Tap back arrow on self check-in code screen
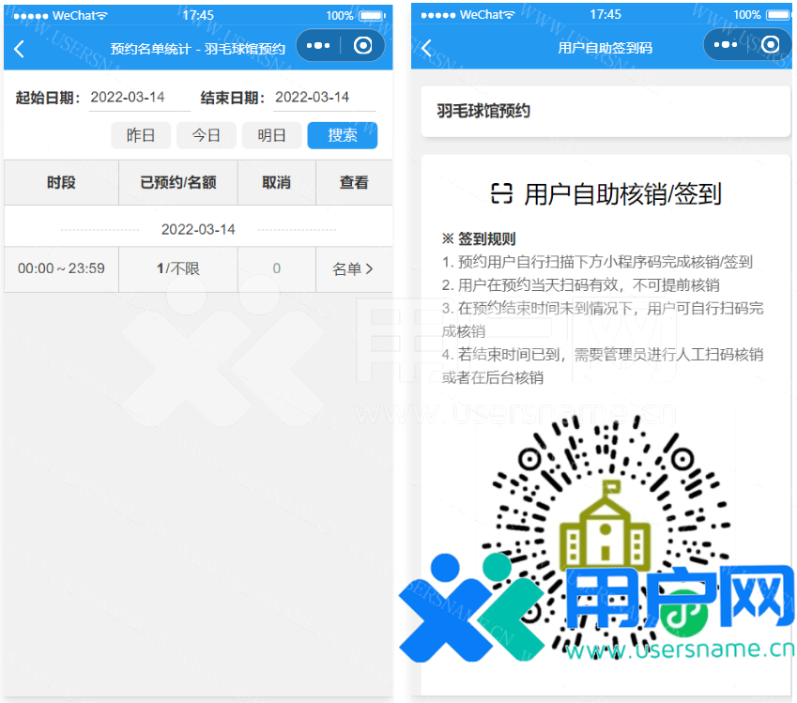 pos(427,49)
